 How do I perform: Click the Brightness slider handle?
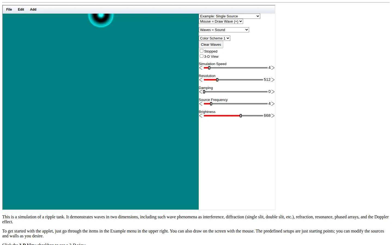(241, 116)
